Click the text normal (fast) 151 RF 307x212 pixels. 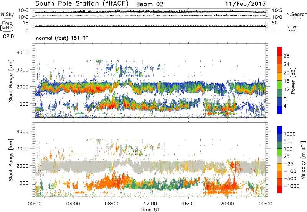tap(62, 38)
